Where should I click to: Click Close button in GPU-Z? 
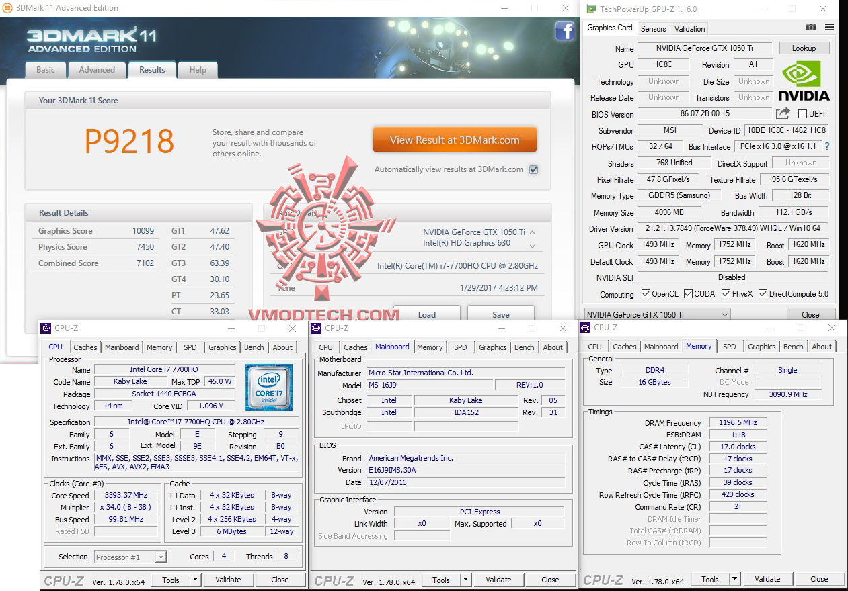pyautogui.click(x=810, y=314)
